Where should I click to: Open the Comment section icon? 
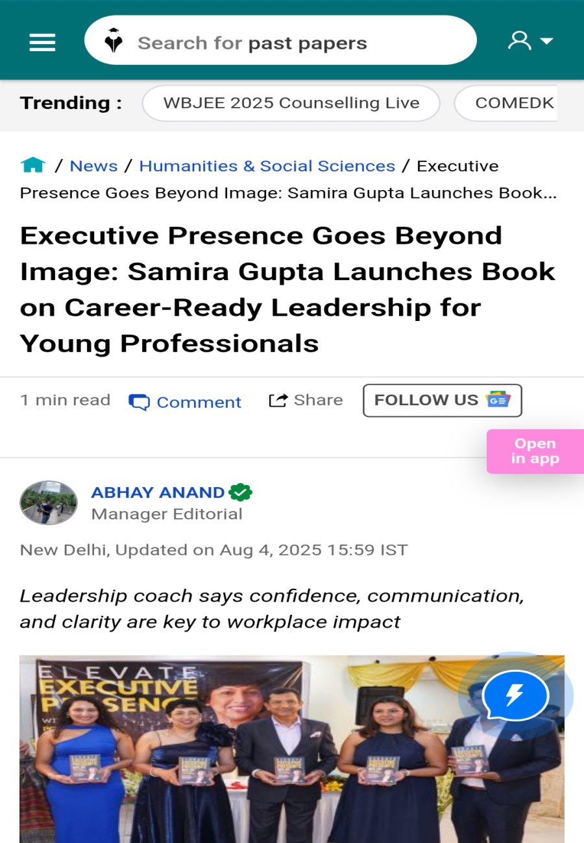click(x=140, y=401)
